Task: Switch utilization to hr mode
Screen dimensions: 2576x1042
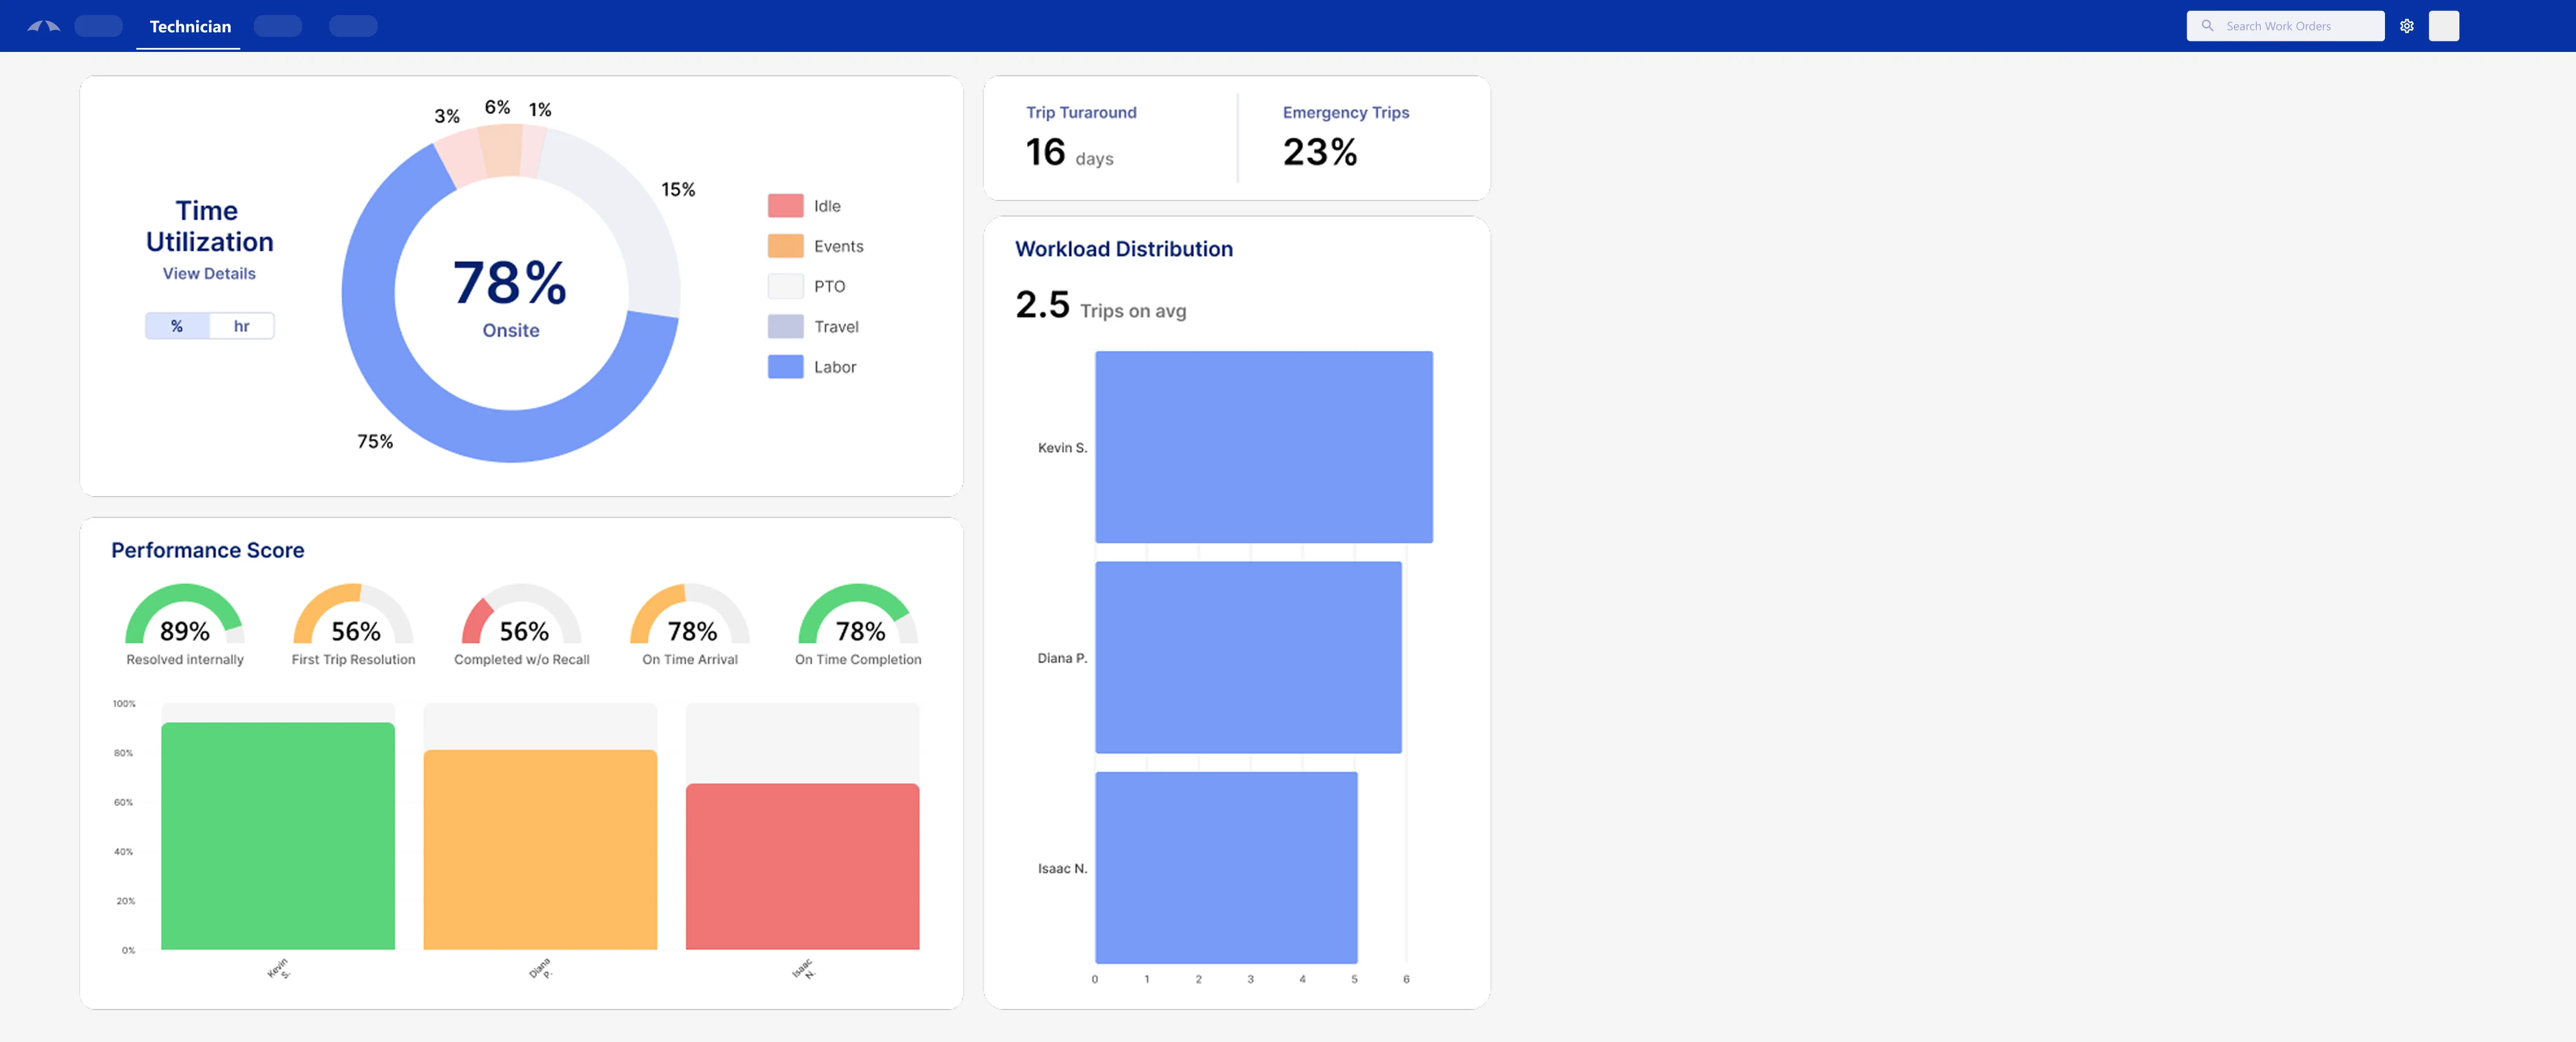Action: tap(241, 326)
